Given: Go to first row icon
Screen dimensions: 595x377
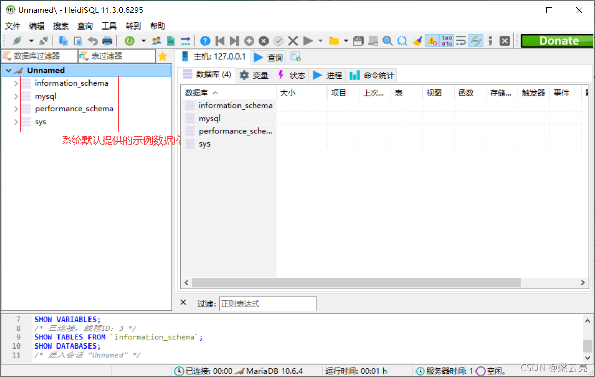Looking at the screenshot, I should coord(220,41).
